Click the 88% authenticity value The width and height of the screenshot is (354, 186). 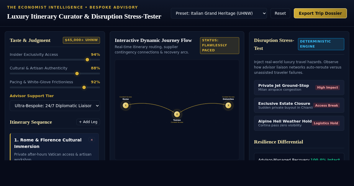point(95,68)
